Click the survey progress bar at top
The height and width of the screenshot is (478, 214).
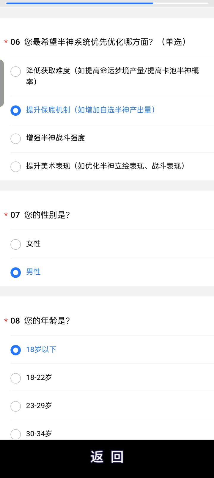pyautogui.click(x=107, y=3)
